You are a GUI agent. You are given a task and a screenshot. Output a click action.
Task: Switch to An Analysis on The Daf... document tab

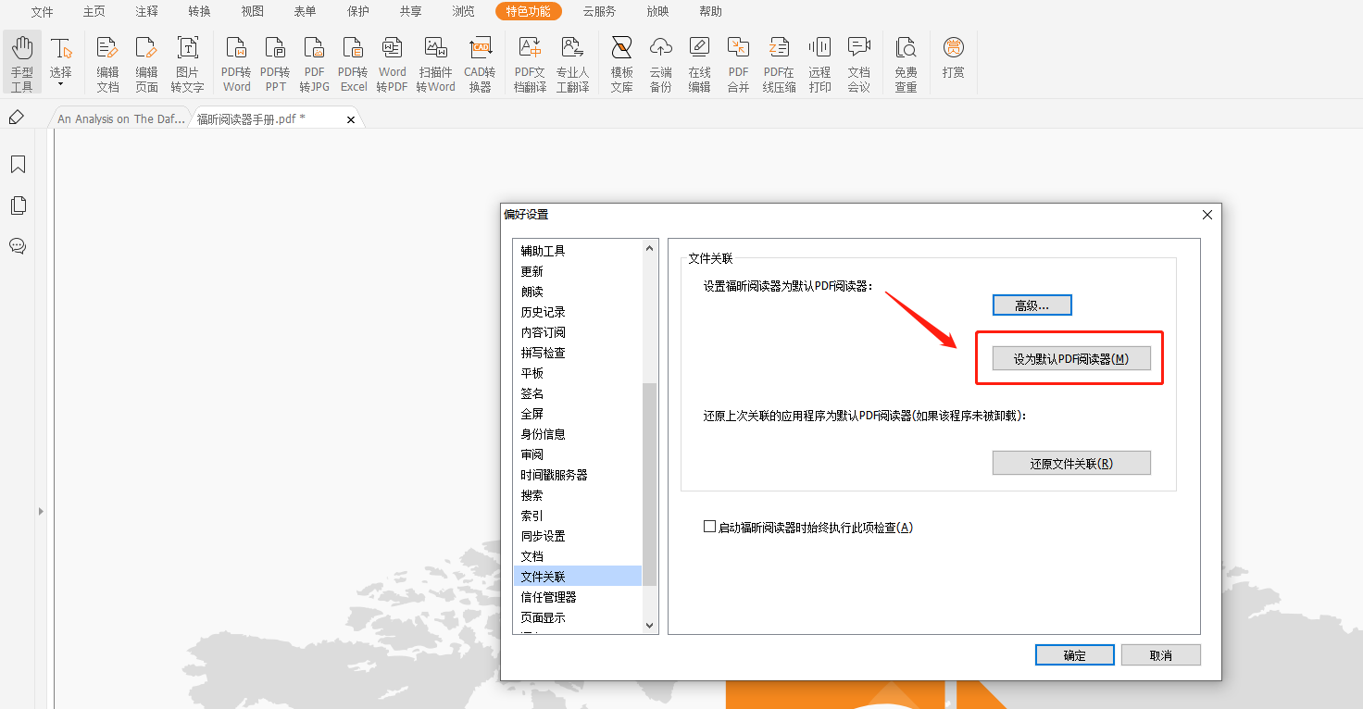click(120, 119)
